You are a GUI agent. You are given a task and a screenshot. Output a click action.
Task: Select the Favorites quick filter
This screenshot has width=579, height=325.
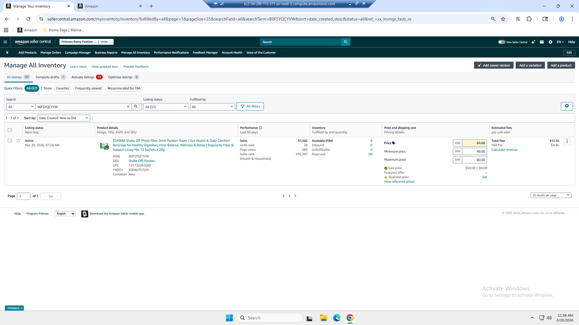pyautogui.click(x=63, y=88)
